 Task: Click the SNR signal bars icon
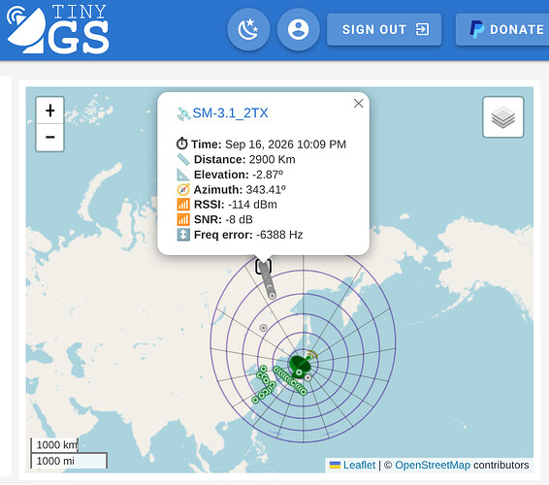coord(183,219)
